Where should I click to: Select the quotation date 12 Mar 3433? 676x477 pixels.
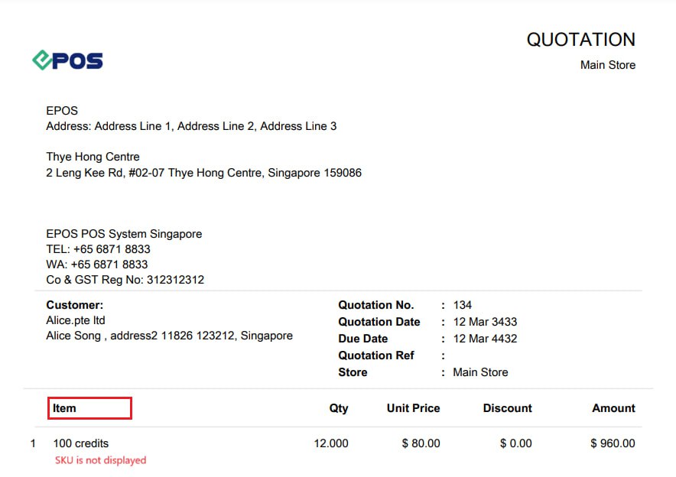[485, 322]
